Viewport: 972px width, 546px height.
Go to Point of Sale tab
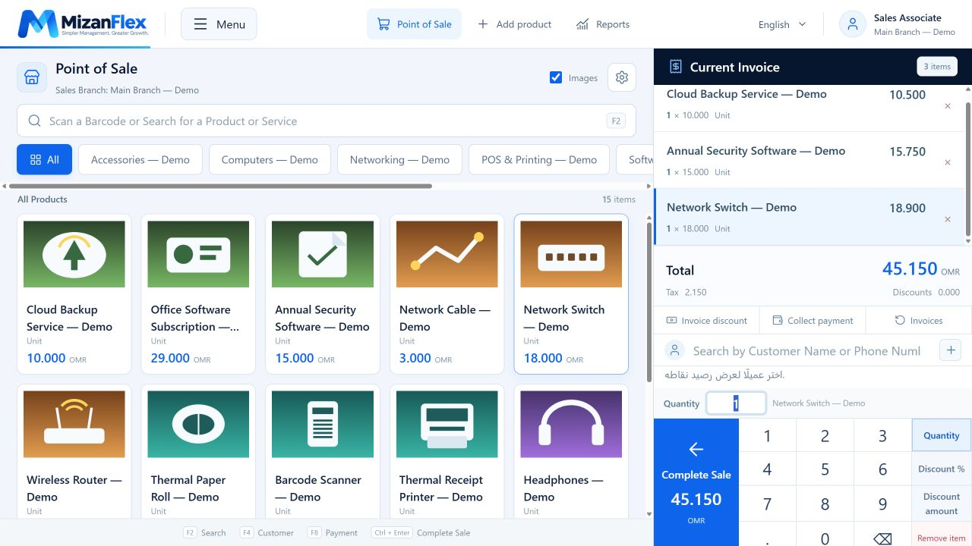pos(414,24)
